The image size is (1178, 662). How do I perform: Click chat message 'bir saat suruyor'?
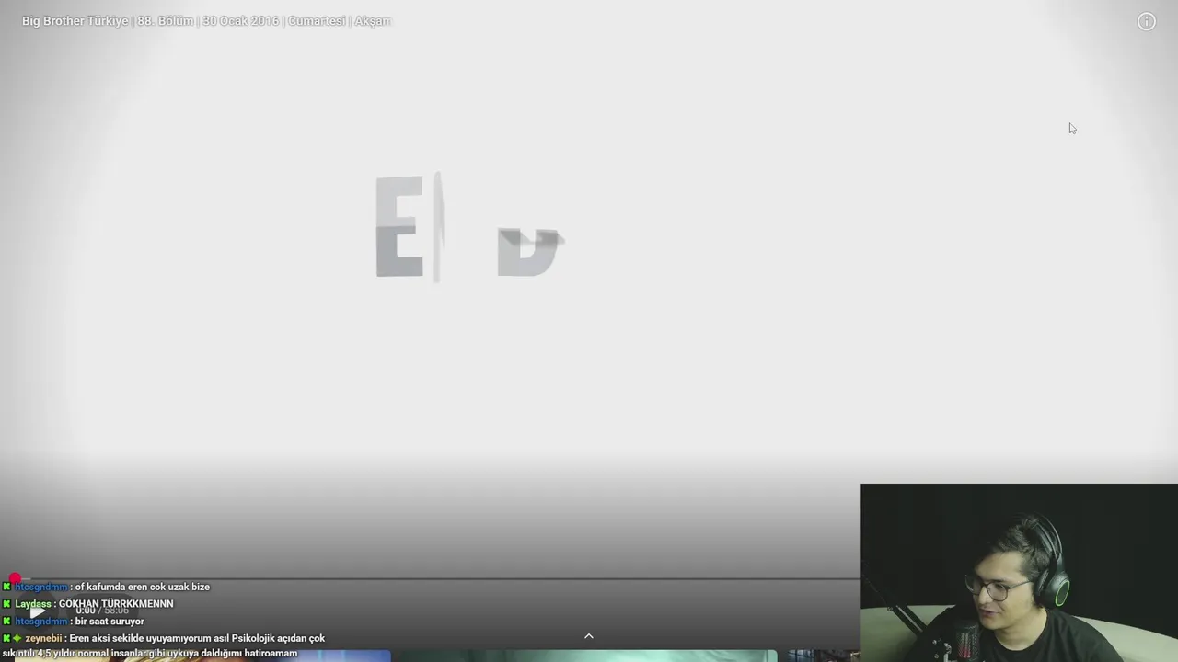click(x=110, y=622)
